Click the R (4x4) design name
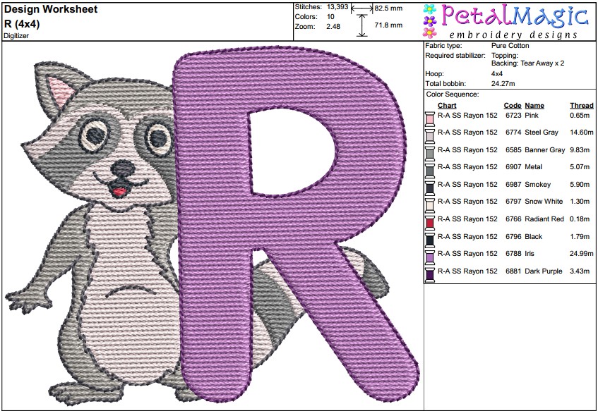 click(22, 23)
